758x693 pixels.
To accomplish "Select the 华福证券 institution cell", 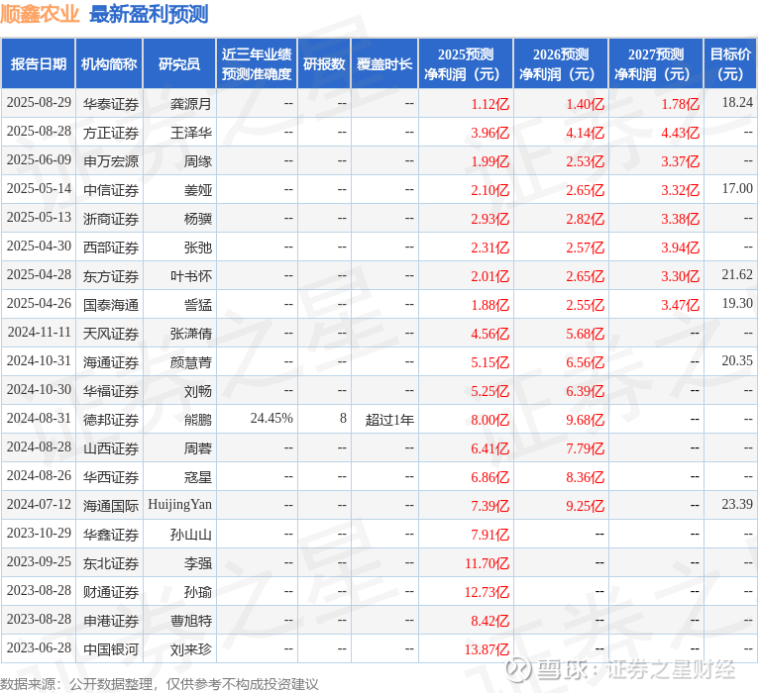I will click(111, 391).
